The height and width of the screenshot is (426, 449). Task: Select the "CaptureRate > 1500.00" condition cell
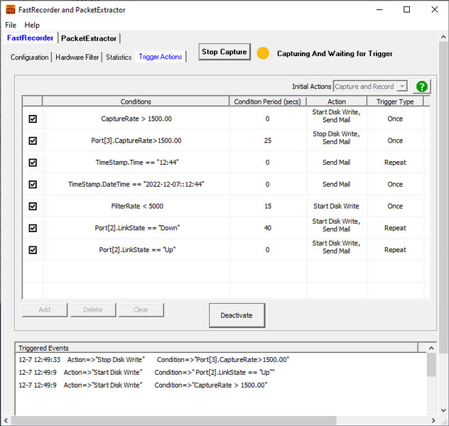pos(136,119)
